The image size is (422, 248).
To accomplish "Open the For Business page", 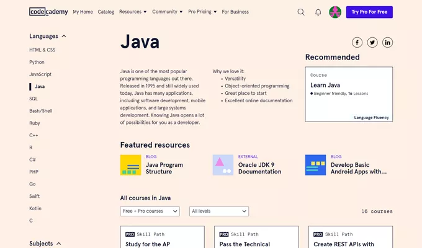I will point(235,12).
